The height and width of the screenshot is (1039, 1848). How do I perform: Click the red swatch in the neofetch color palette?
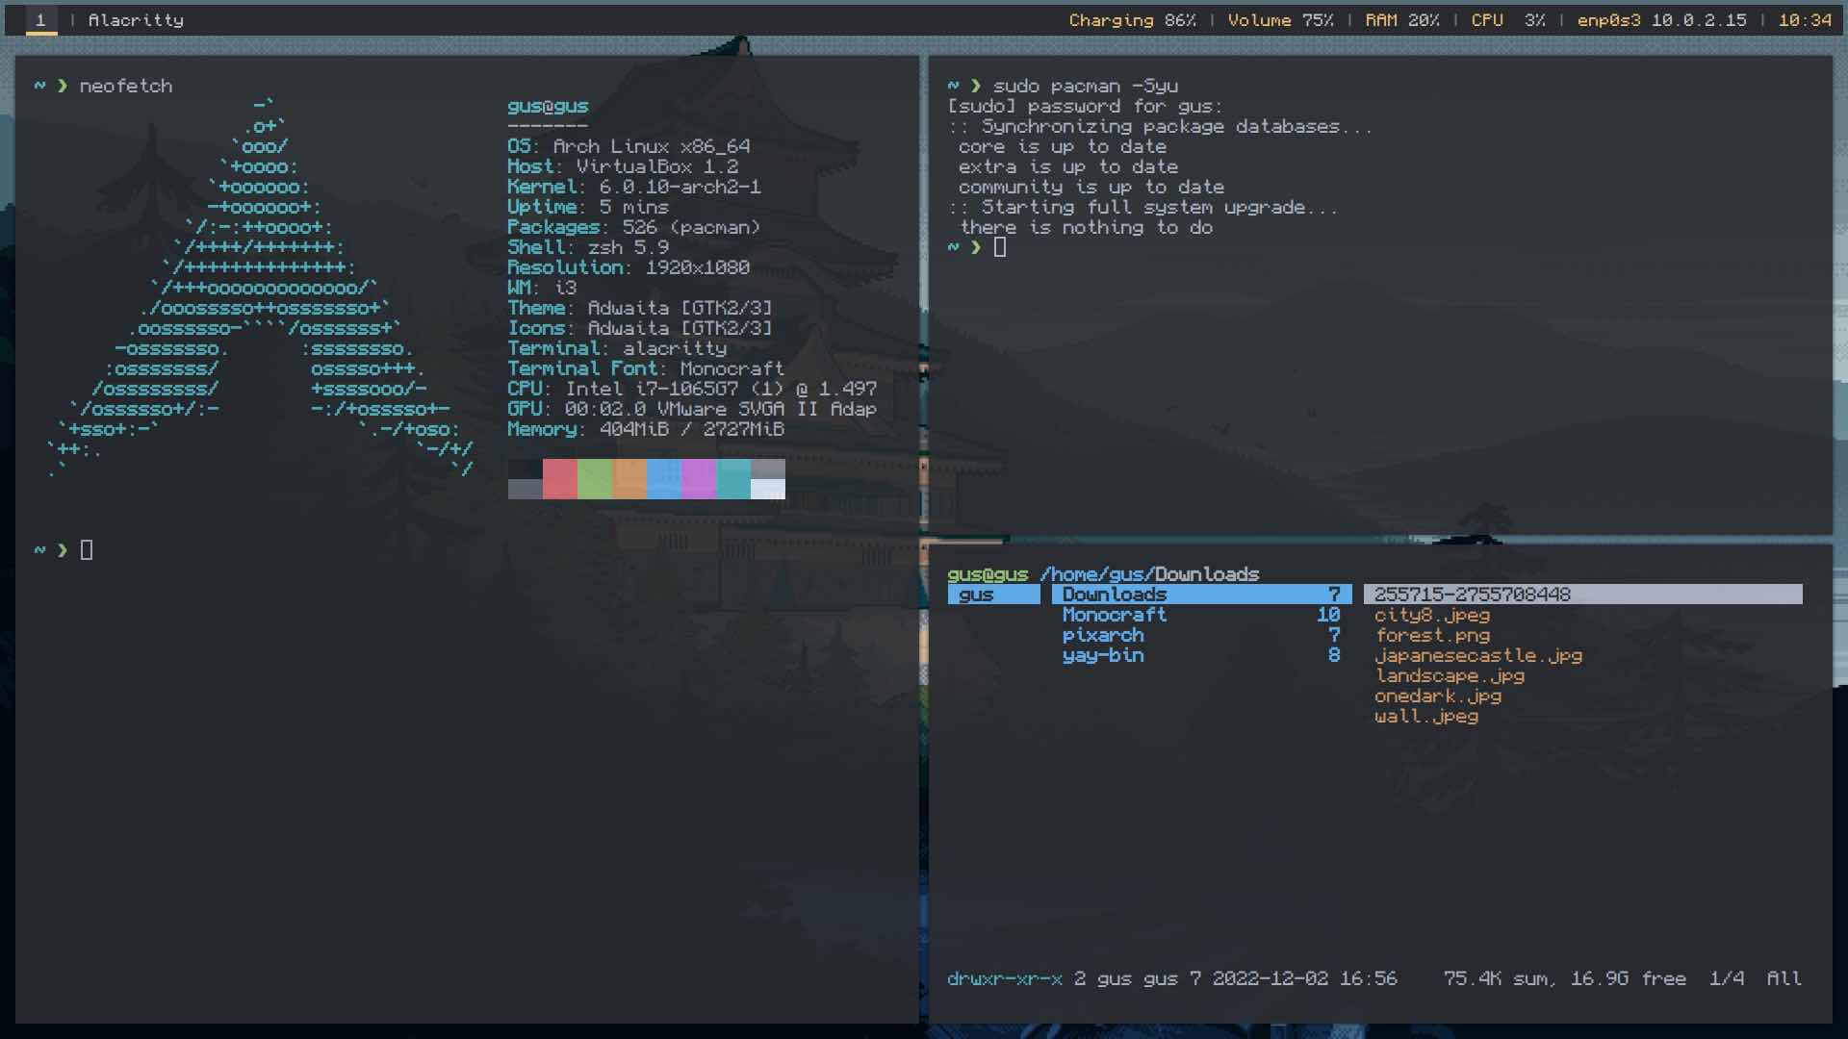click(x=560, y=479)
